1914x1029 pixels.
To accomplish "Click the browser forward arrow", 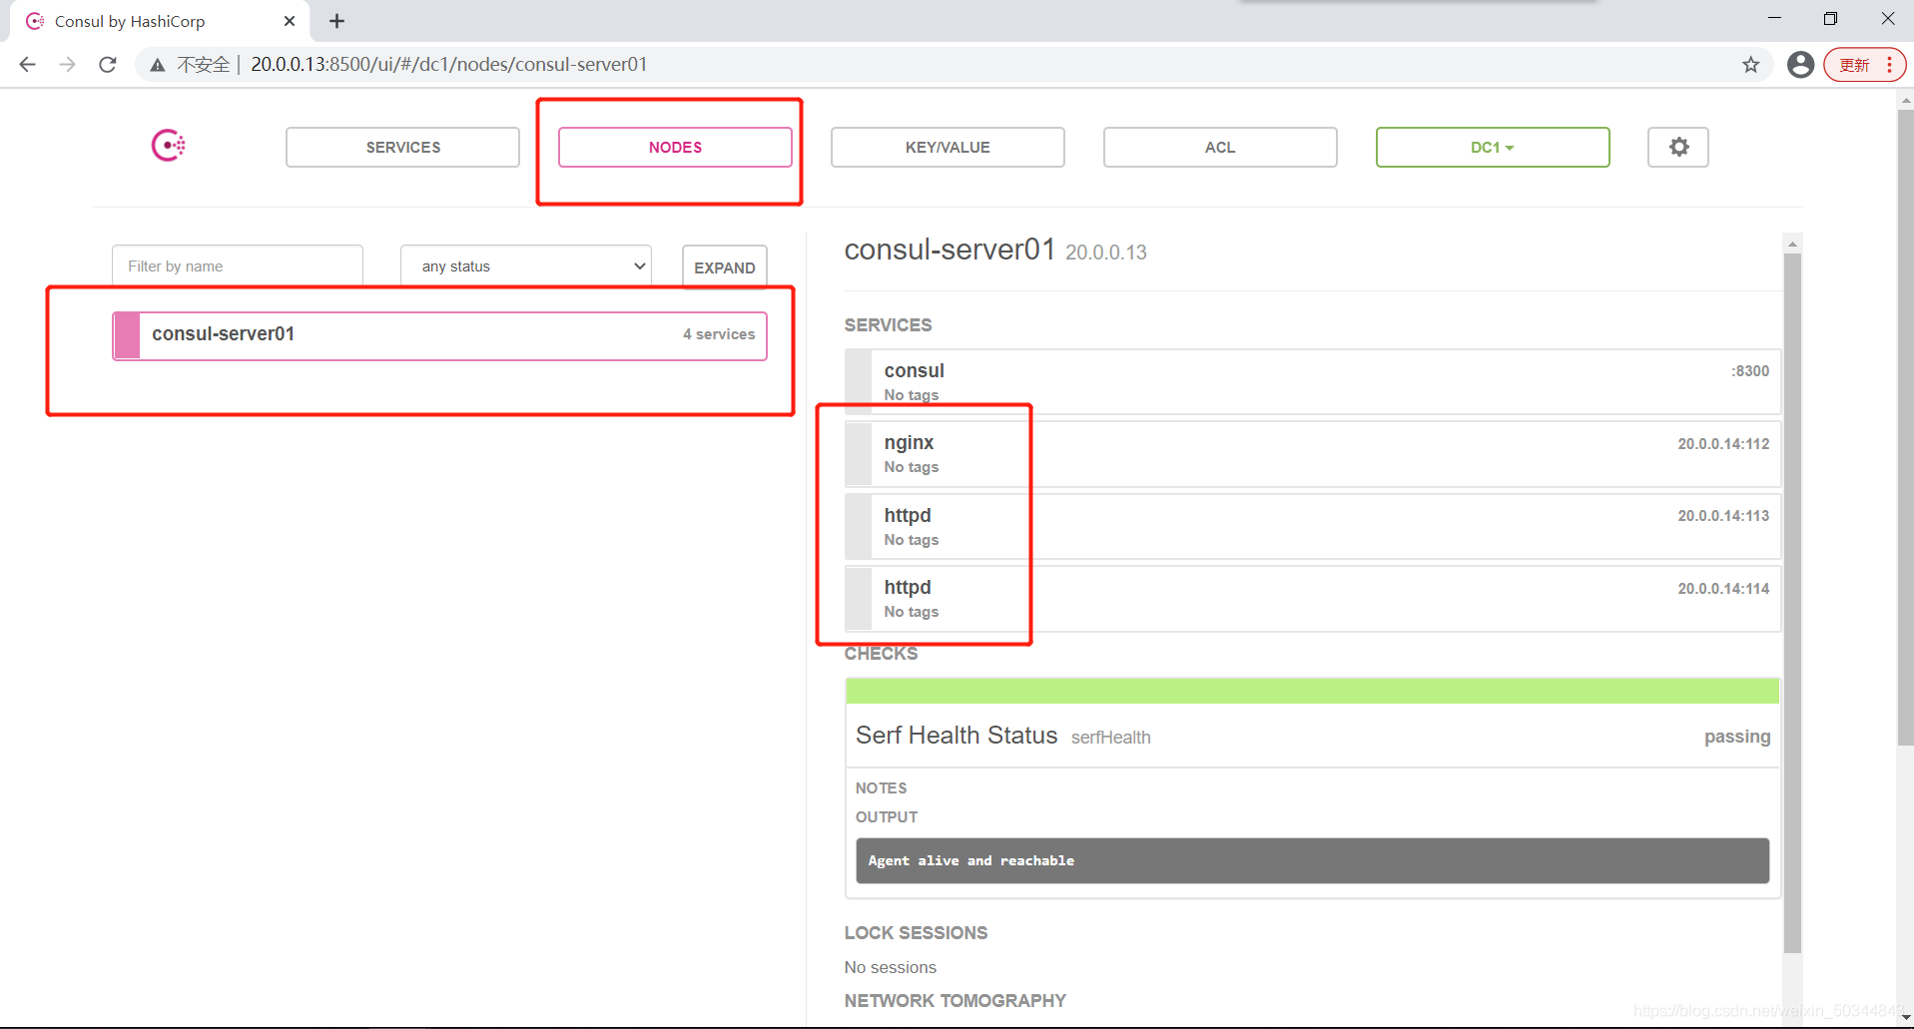I will [x=67, y=65].
